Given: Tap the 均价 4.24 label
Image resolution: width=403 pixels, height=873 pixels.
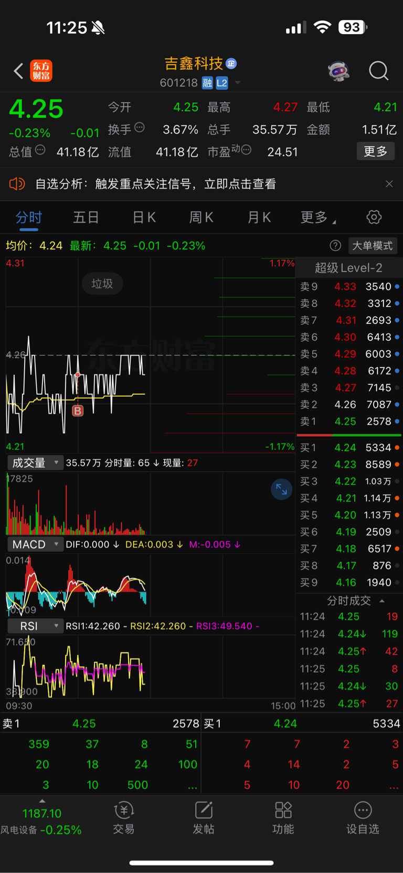Looking at the screenshot, I should coord(34,246).
